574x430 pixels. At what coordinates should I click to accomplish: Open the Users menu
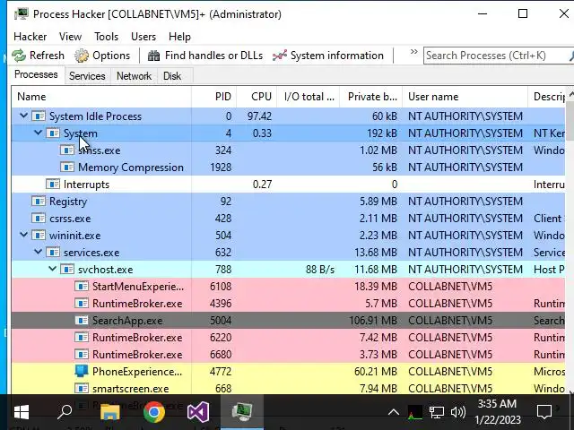pos(143,37)
